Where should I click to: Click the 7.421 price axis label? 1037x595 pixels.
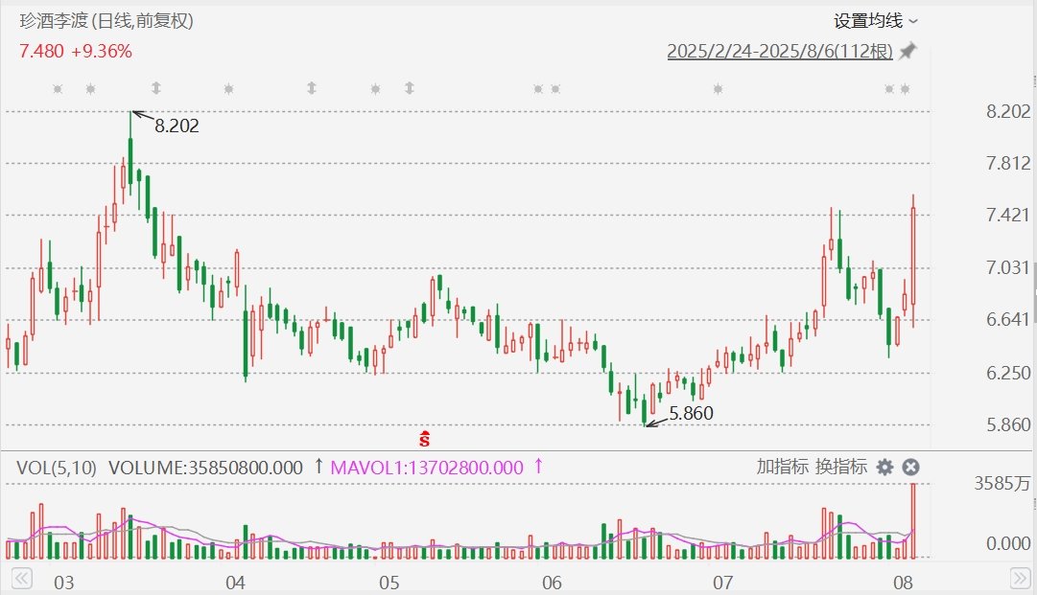click(1008, 215)
